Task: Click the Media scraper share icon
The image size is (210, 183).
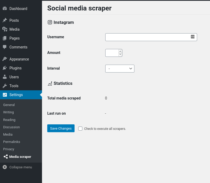Action: (6, 157)
